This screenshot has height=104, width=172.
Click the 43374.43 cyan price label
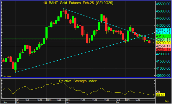[163, 29]
